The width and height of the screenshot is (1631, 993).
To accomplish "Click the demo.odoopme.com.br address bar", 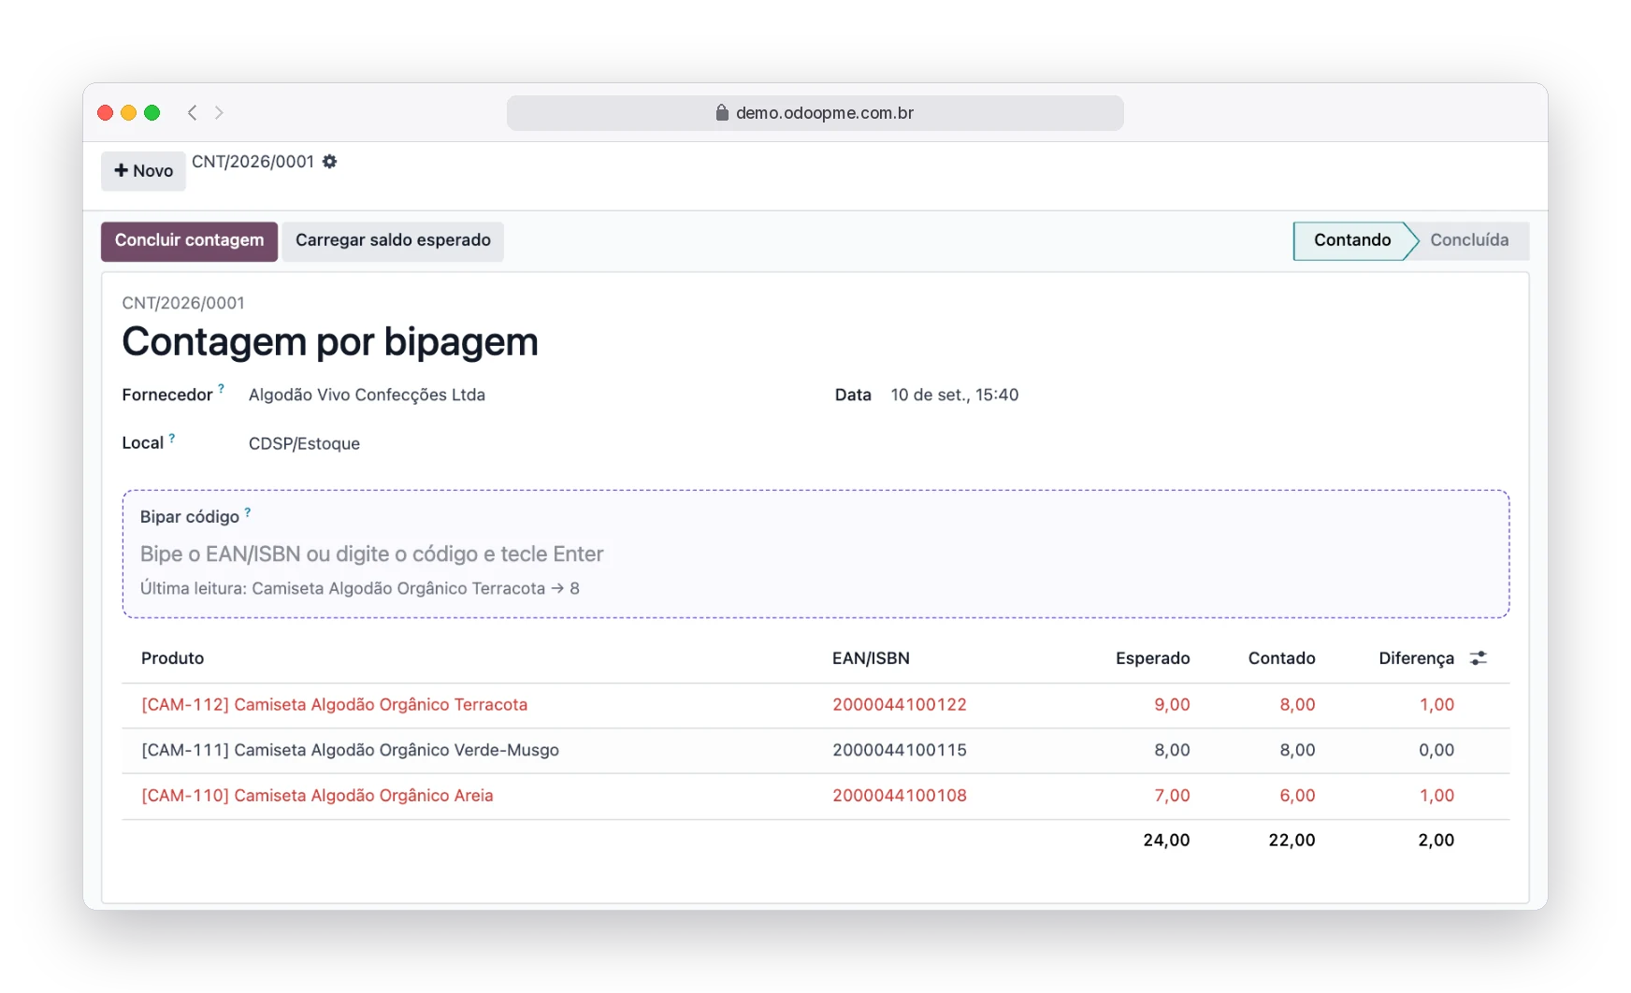I will pos(815,112).
